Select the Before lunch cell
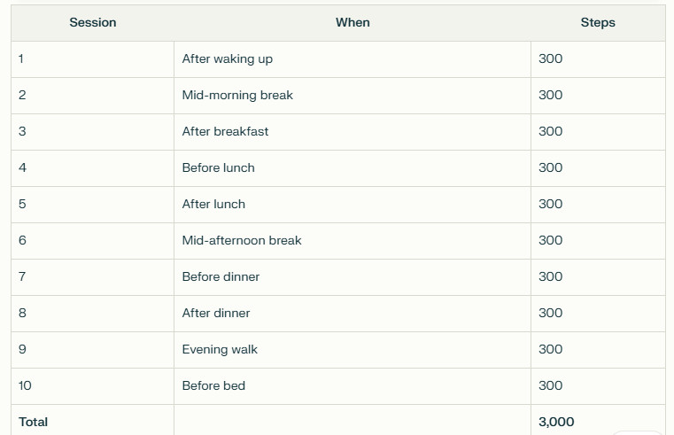674x435 pixels. click(x=352, y=168)
